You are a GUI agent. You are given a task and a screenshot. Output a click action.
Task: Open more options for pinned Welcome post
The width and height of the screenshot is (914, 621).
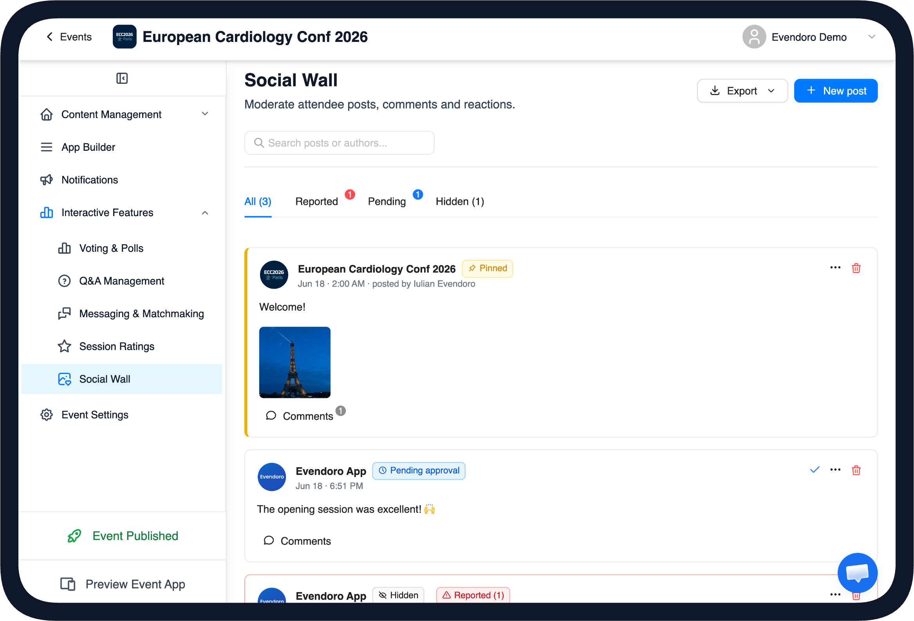coord(835,268)
